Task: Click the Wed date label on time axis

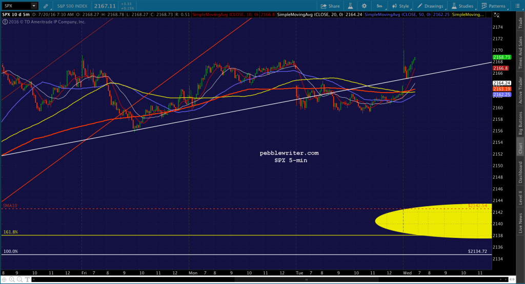Action: (x=408, y=273)
